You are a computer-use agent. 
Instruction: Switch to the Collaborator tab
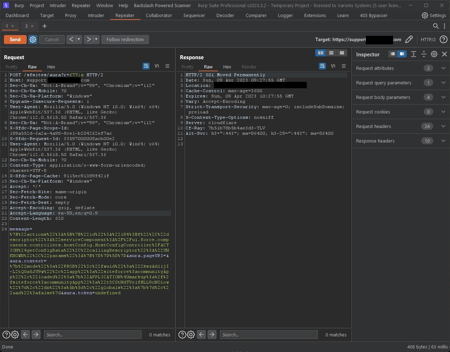(159, 15)
